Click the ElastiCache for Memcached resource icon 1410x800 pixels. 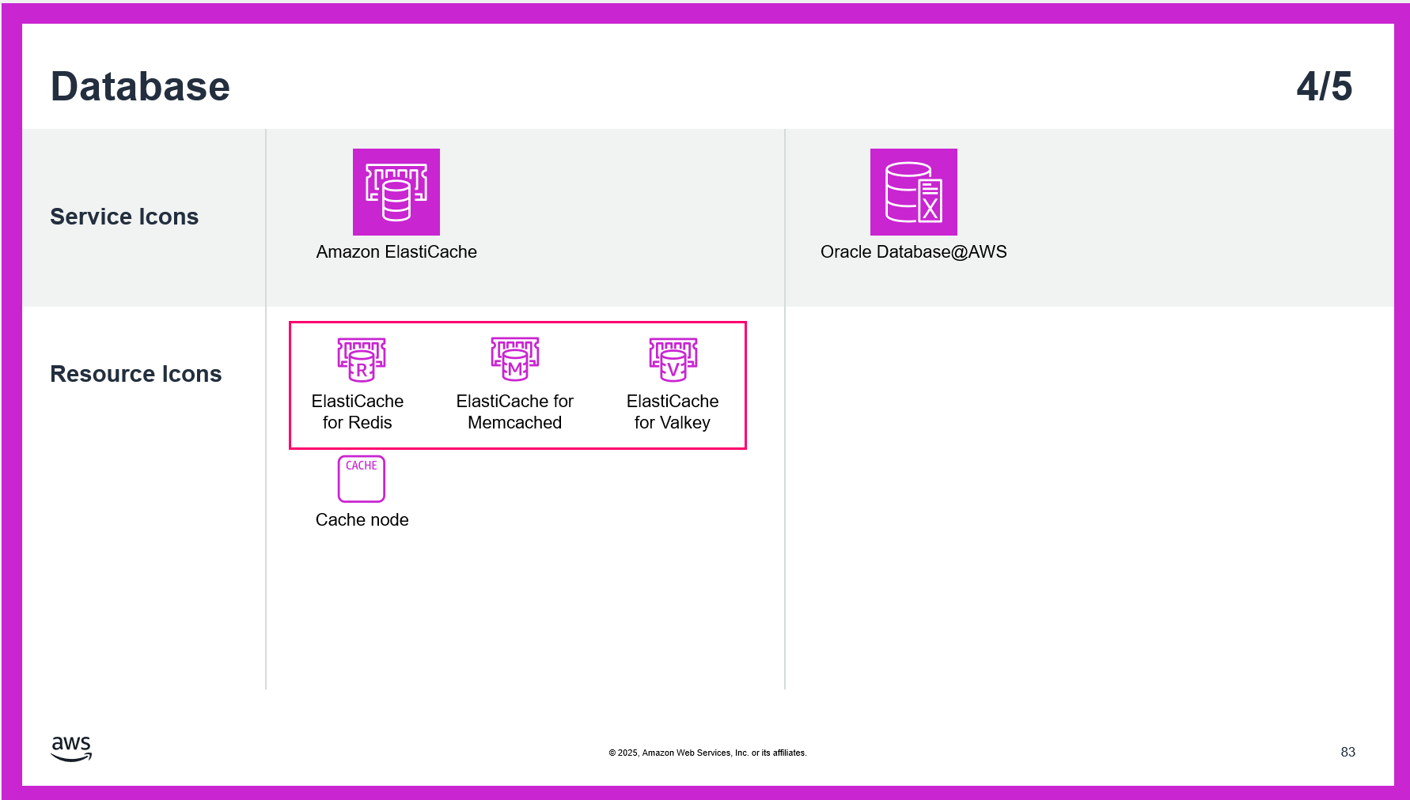point(515,360)
